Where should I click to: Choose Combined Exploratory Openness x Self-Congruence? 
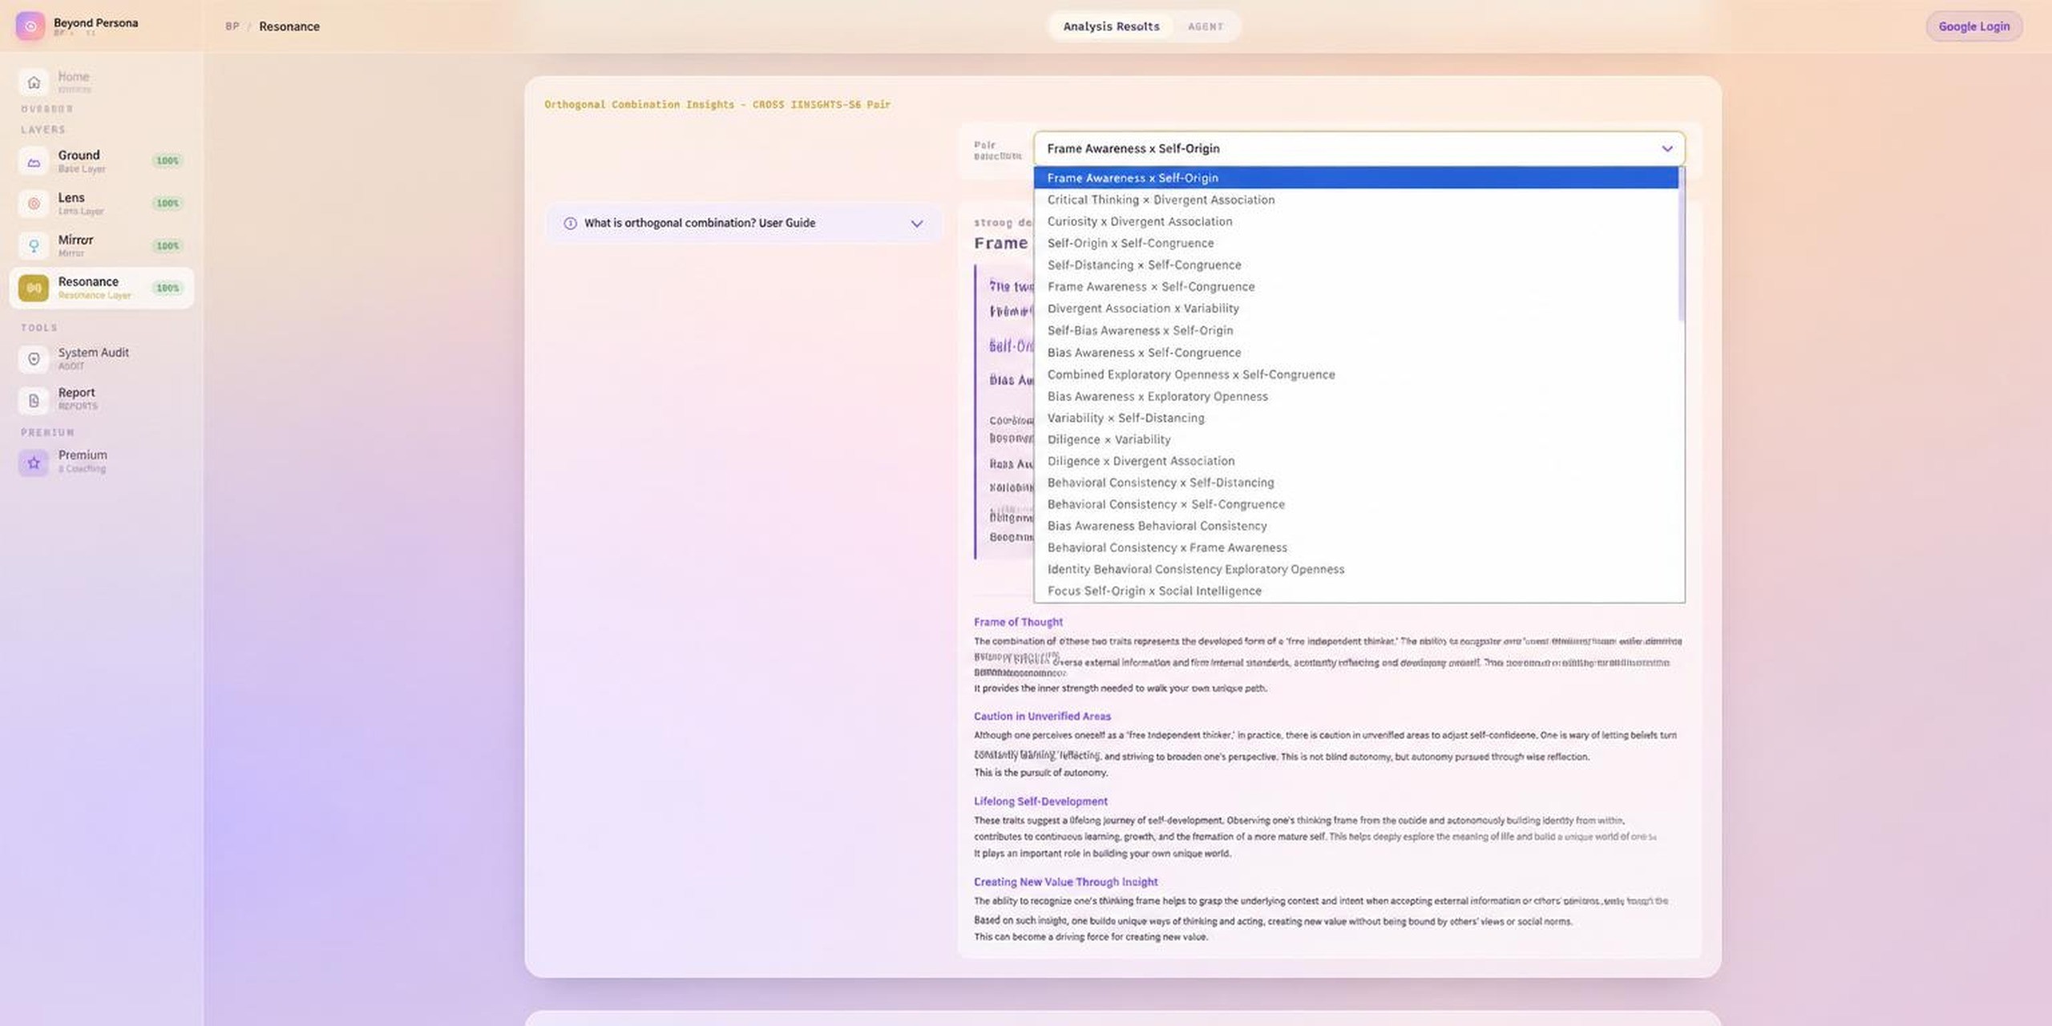point(1355,374)
